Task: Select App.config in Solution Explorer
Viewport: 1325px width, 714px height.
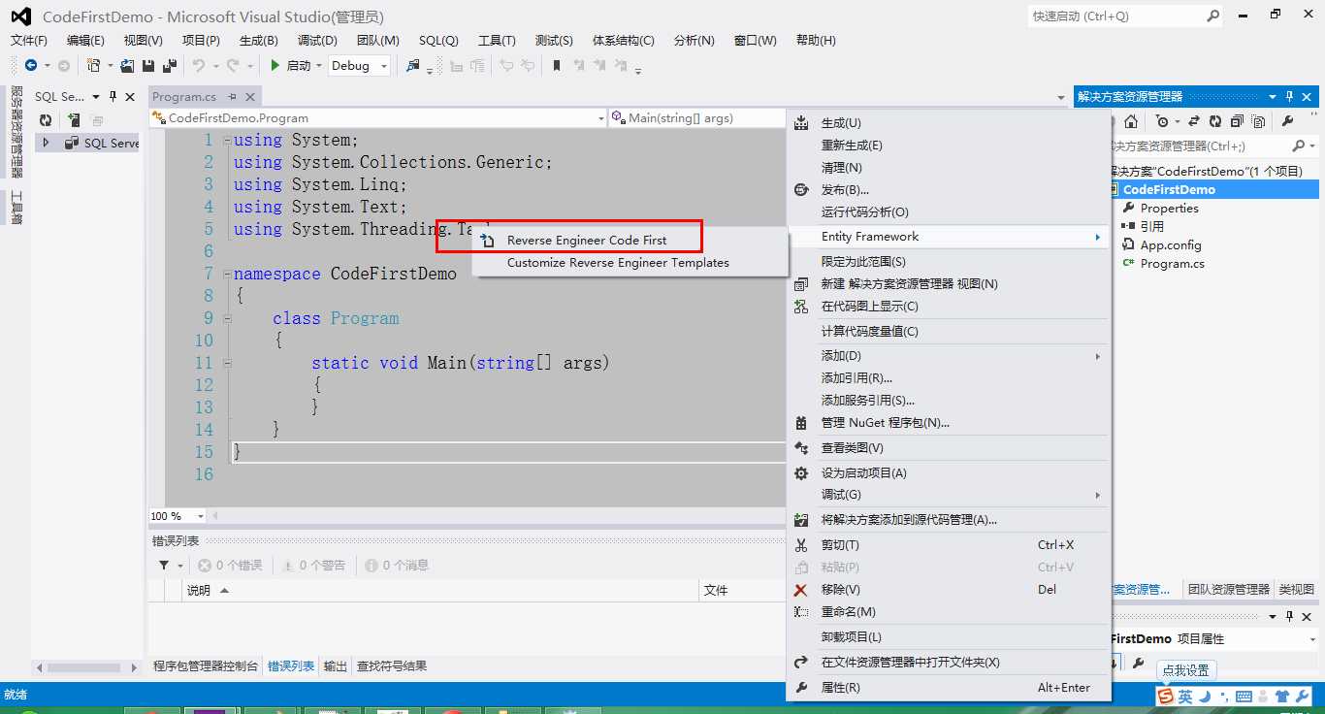Action: [1171, 245]
